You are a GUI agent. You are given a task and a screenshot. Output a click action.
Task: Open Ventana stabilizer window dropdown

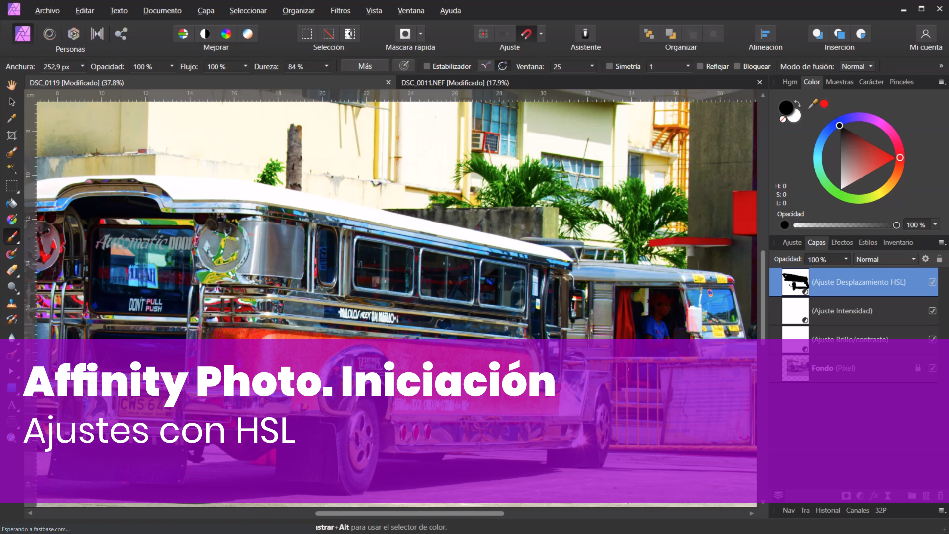pos(592,66)
